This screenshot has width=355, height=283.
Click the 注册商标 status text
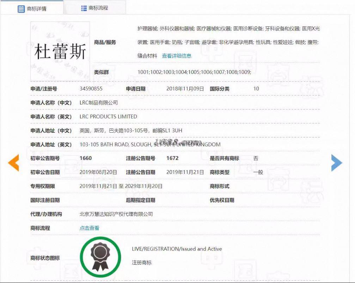[x=142, y=263]
